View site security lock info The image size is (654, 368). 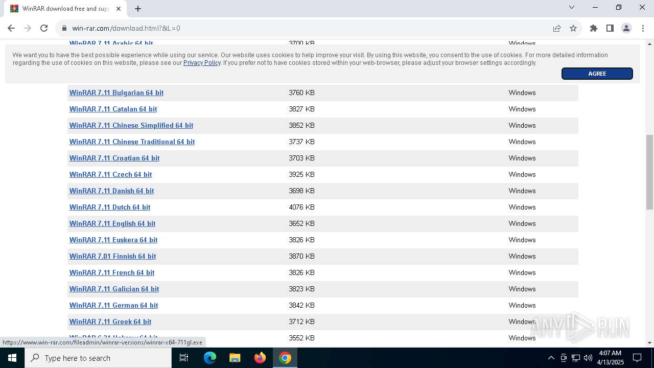tap(64, 28)
